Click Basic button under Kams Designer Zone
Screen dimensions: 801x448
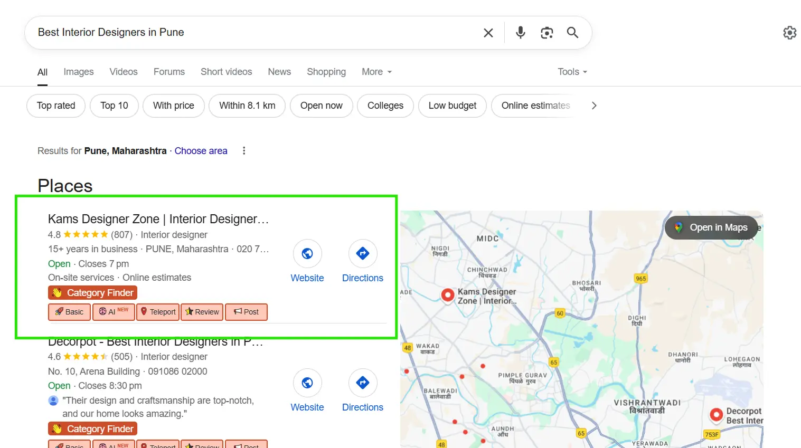tap(69, 312)
